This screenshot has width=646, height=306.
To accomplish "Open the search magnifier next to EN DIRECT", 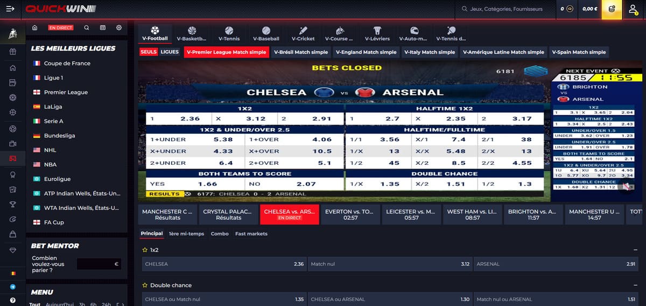I will (x=87, y=27).
